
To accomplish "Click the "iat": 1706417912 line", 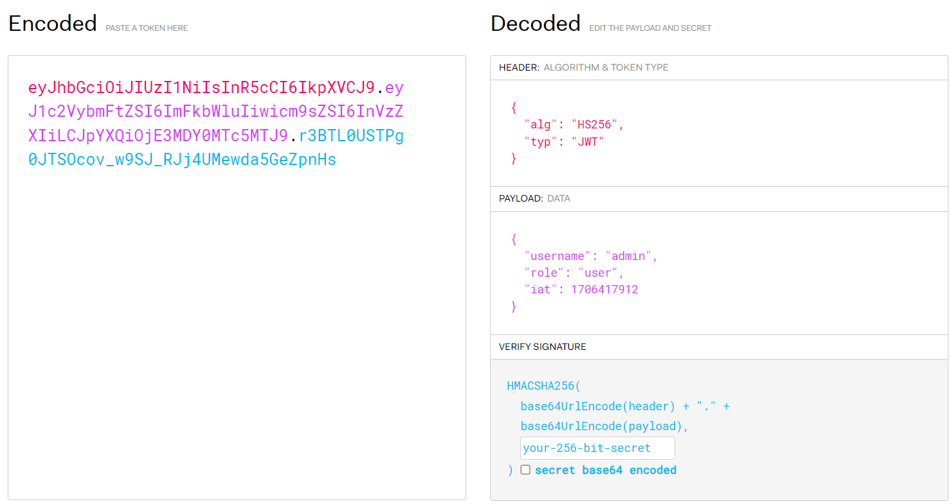I will click(x=581, y=290).
